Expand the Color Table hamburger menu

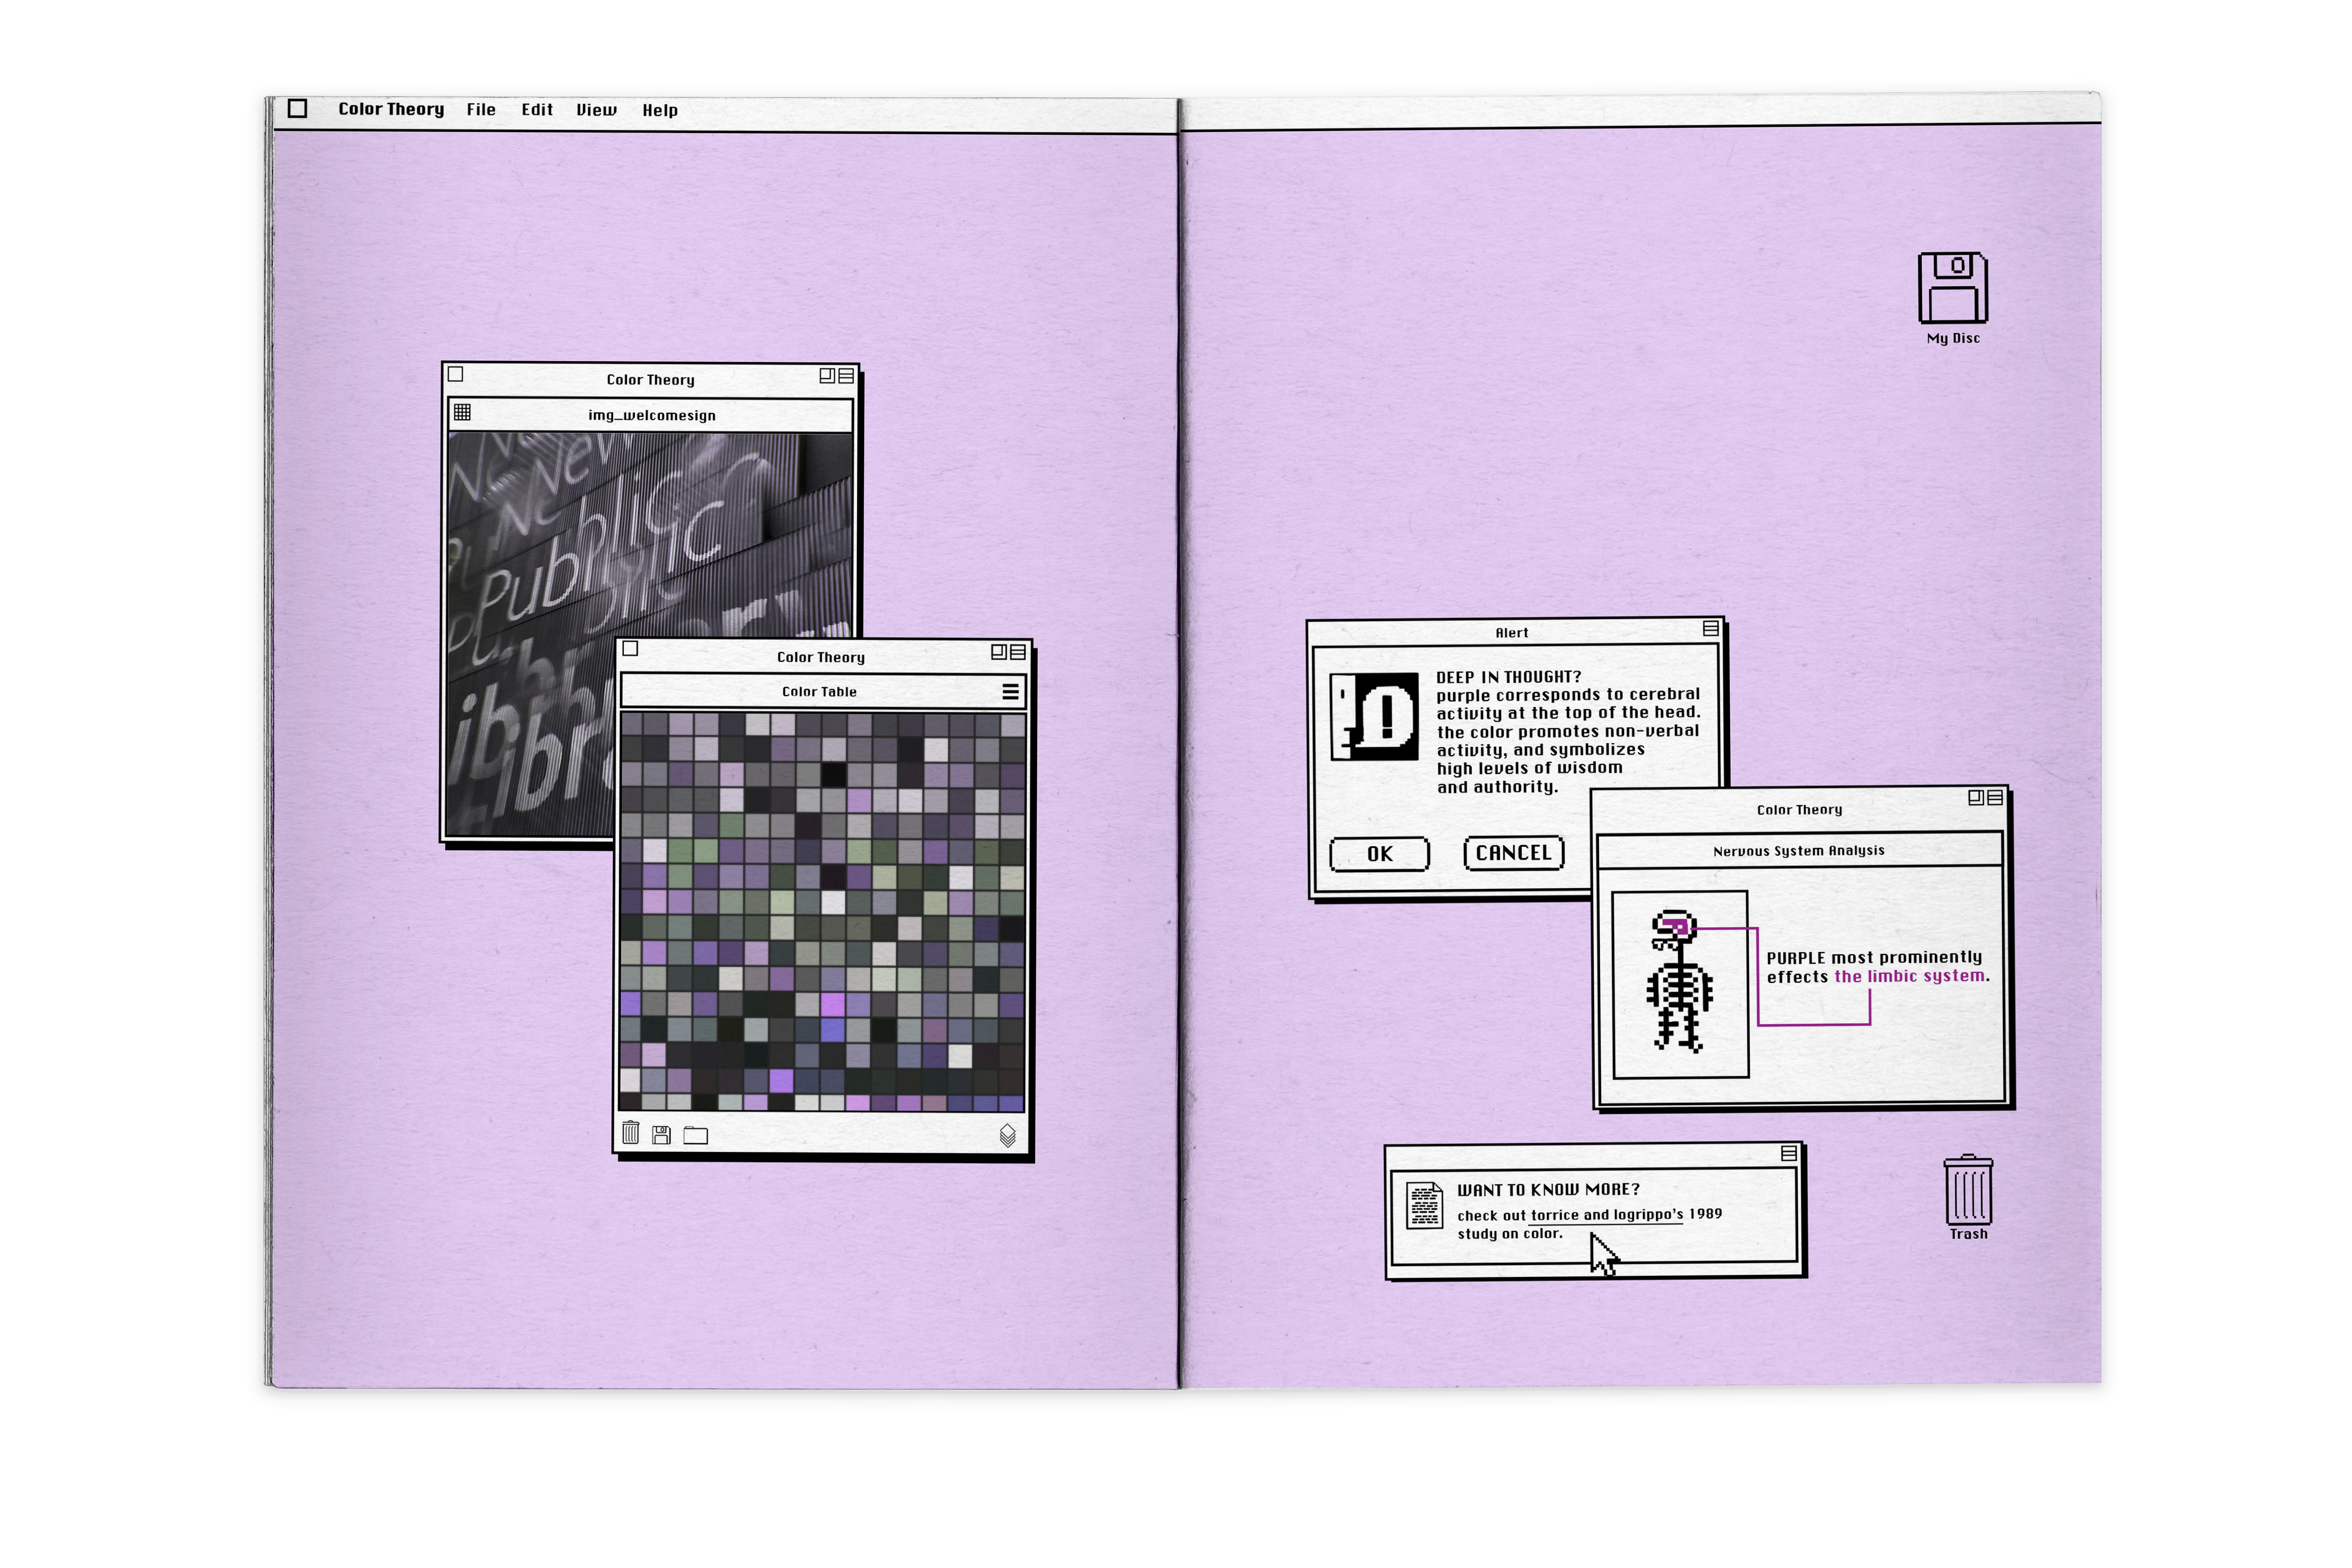tap(1010, 691)
